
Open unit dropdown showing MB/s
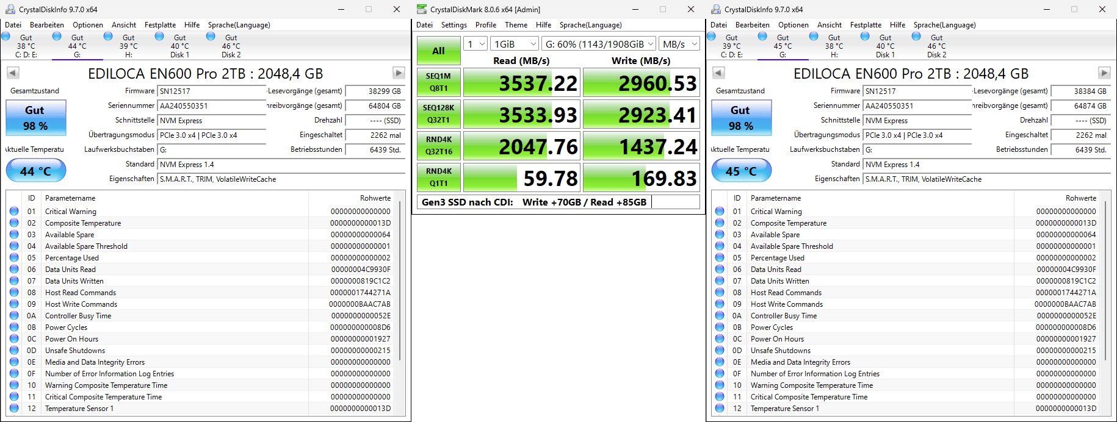click(679, 44)
